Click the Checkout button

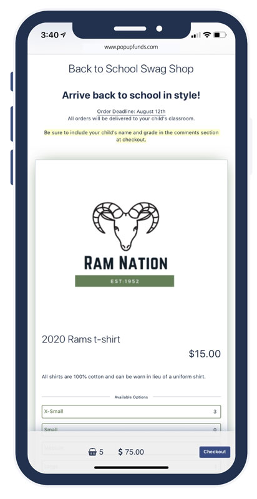click(x=215, y=452)
